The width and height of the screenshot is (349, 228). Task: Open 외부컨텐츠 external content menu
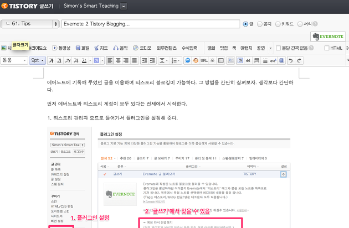[x=167, y=48]
